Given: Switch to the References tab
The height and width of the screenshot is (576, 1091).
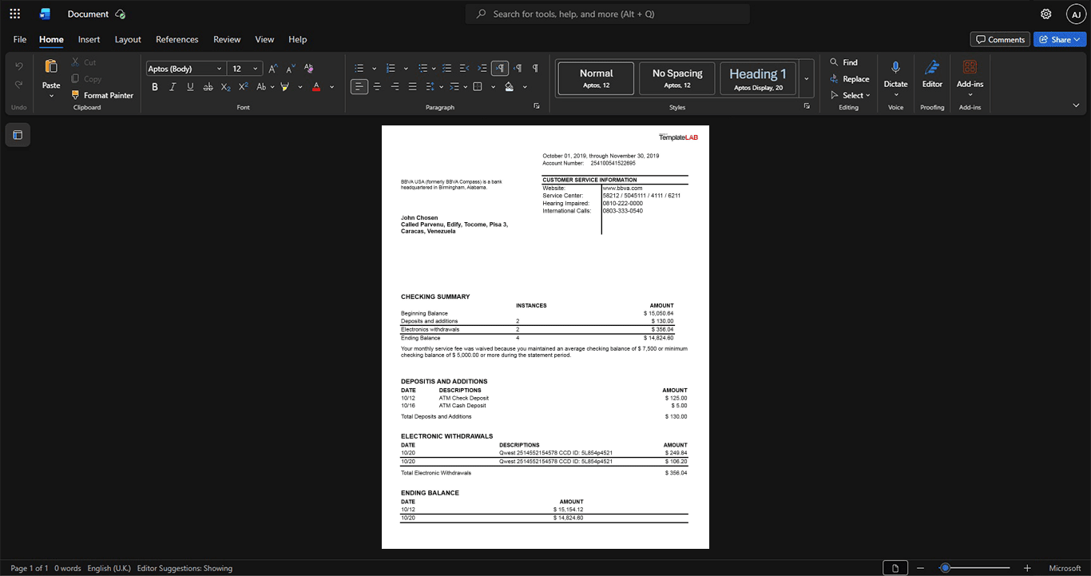Looking at the screenshot, I should [x=177, y=39].
